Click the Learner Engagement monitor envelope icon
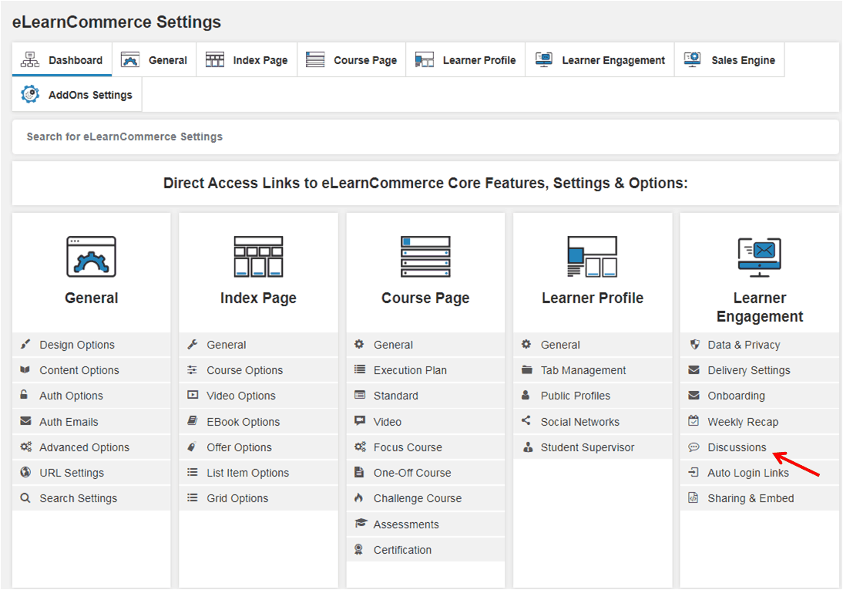The height and width of the screenshot is (590, 843). pyautogui.click(x=760, y=258)
